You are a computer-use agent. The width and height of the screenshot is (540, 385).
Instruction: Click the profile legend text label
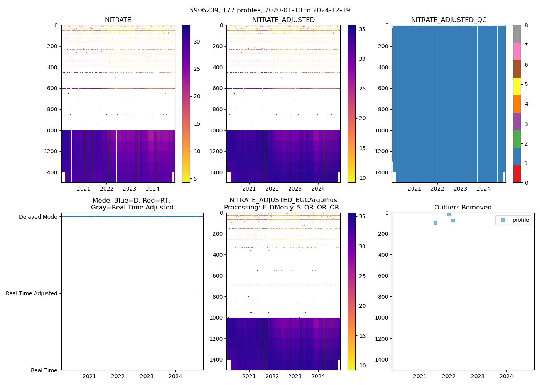click(x=520, y=220)
